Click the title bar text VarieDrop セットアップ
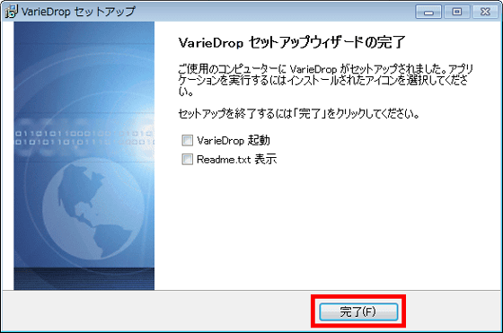The width and height of the screenshot is (503, 333). (x=79, y=12)
